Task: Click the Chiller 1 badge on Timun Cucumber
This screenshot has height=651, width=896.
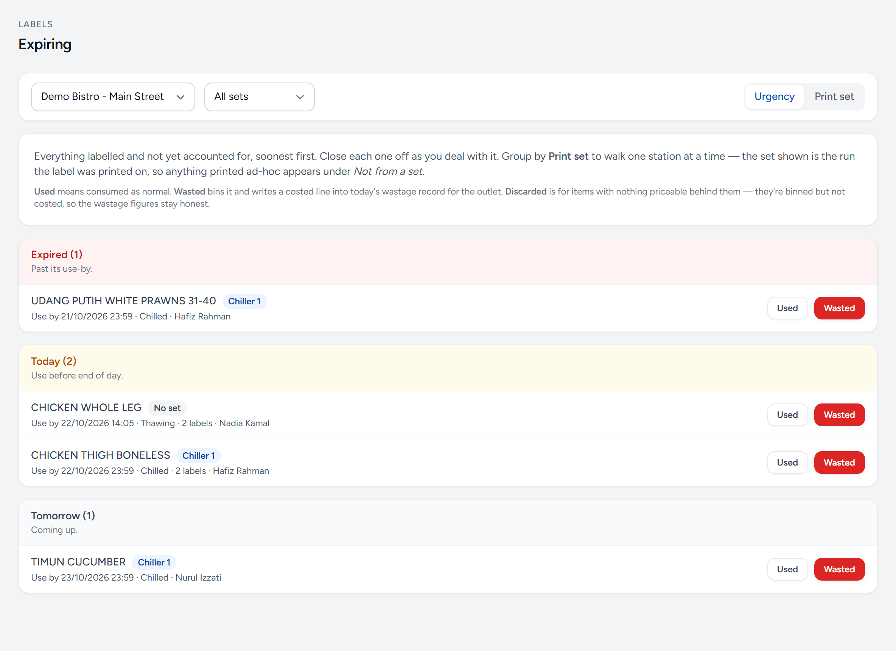Action: click(154, 562)
